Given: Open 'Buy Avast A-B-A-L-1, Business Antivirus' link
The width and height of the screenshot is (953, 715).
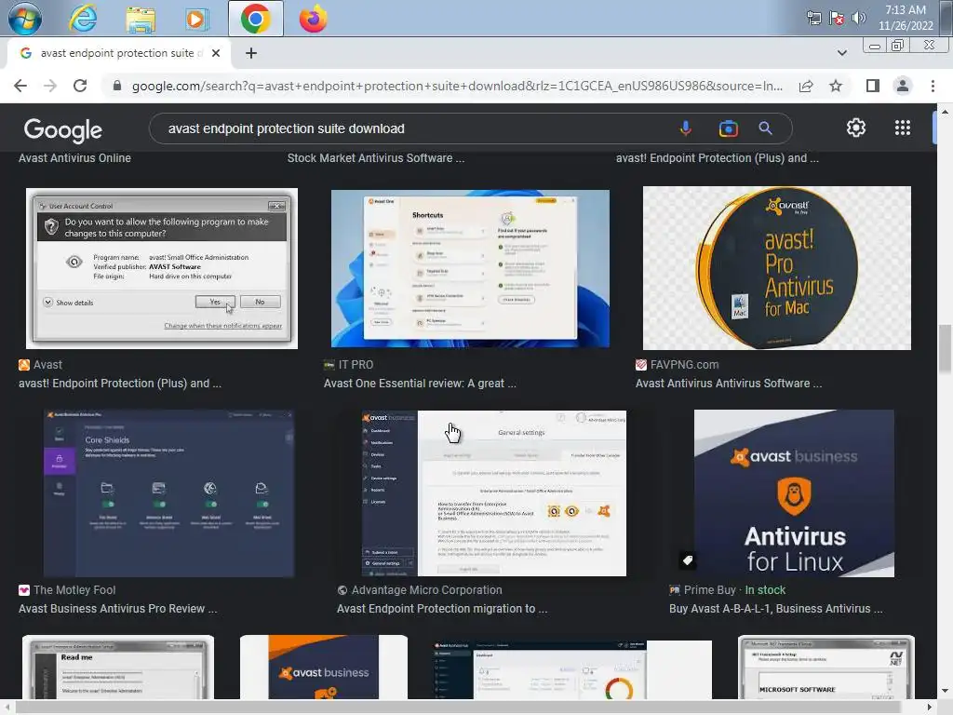Looking at the screenshot, I should pos(775,609).
